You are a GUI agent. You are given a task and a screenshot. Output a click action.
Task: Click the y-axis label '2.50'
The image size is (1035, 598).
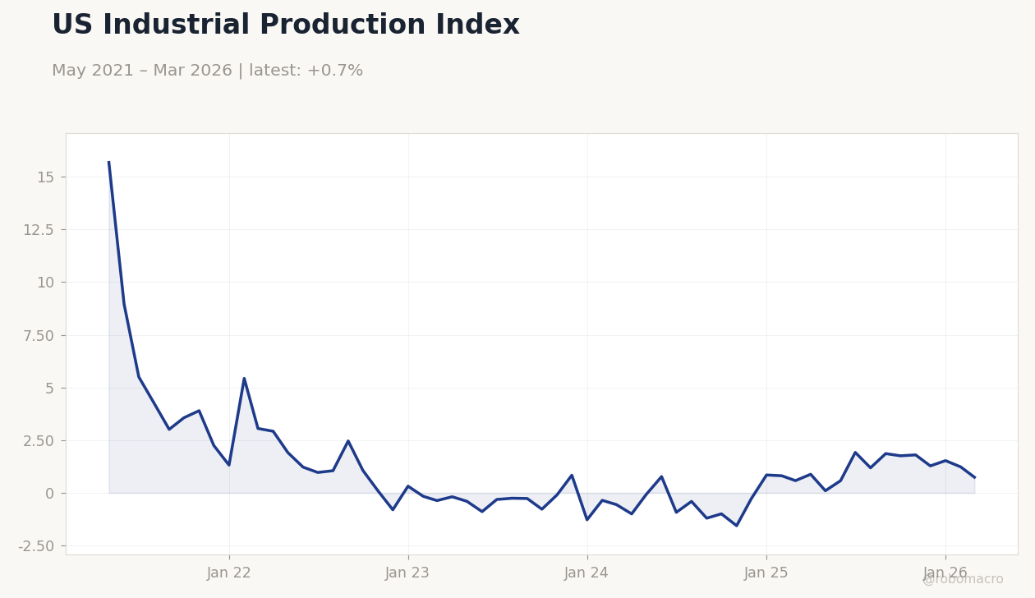(39, 440)
